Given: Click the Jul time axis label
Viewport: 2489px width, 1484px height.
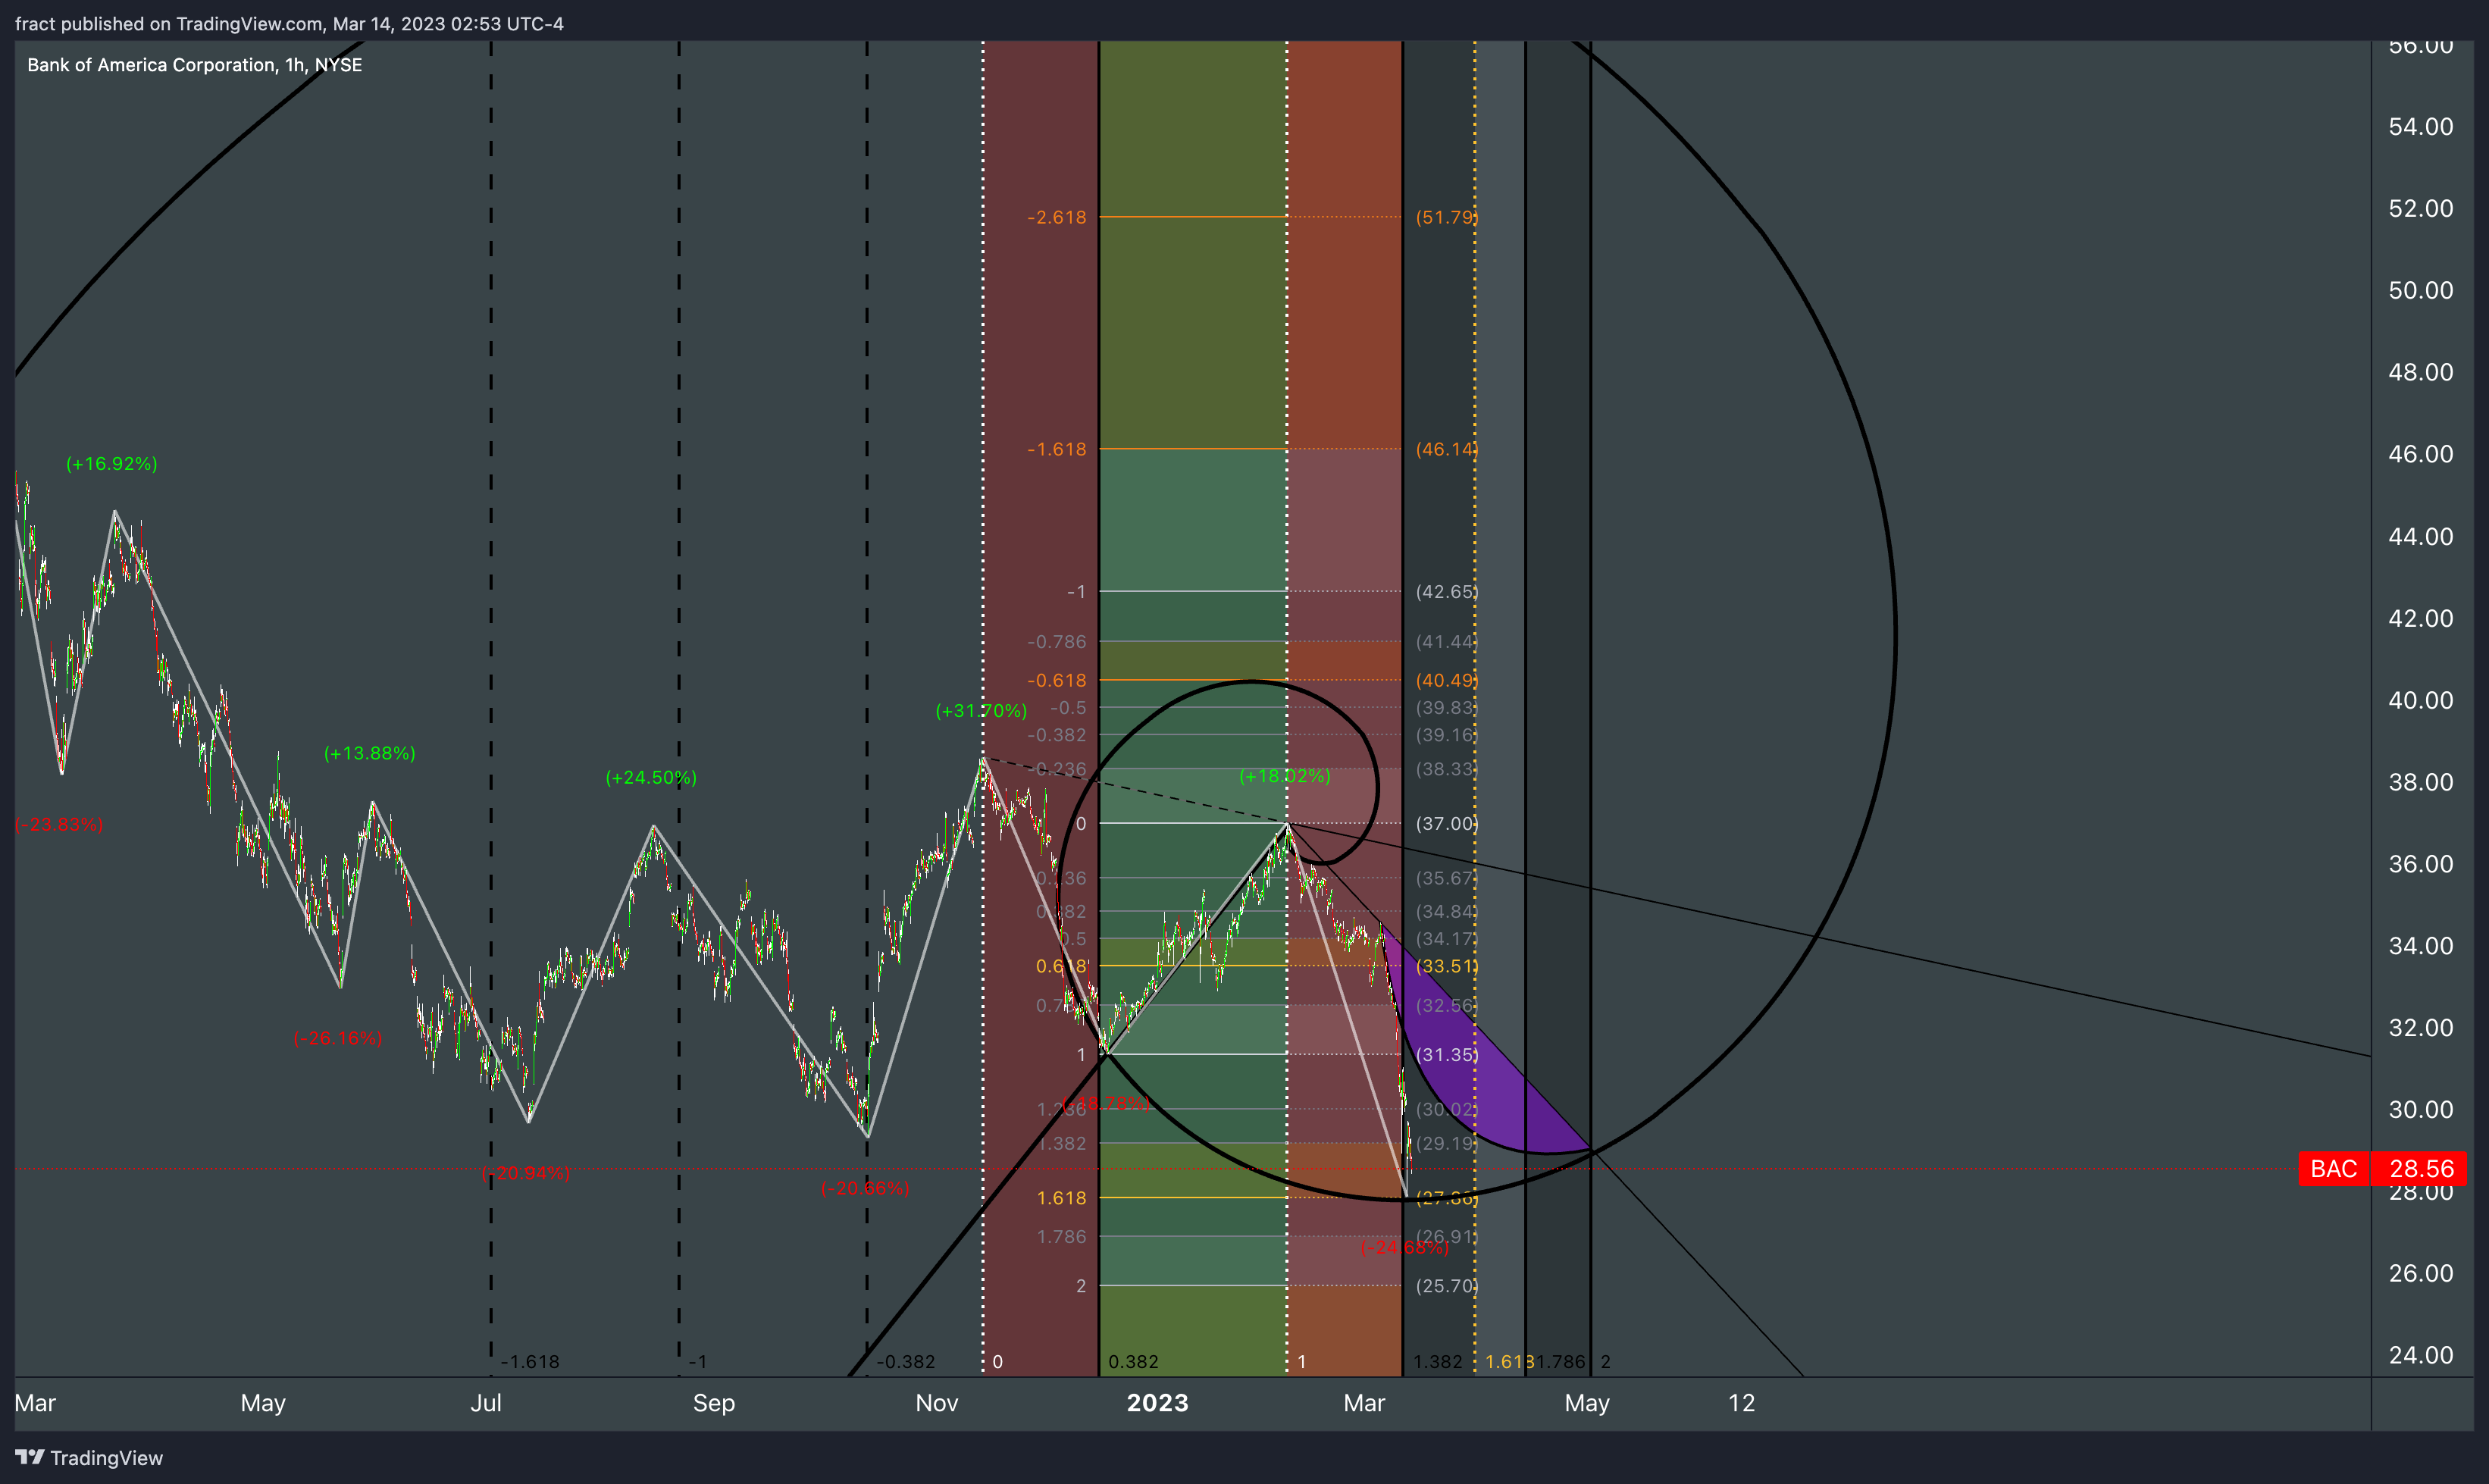Looking at the screenshot, I should (486, 1403).
